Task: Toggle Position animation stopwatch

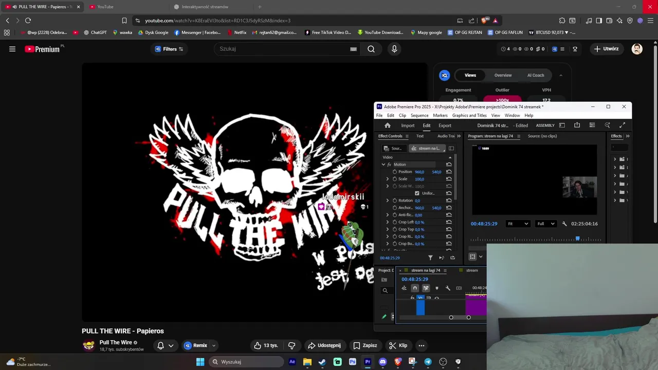Action: tap(395, 172)
